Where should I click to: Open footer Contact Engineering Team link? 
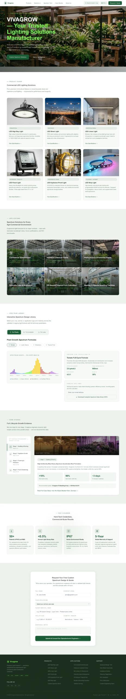pyautogui.click(x=107, y=683)
